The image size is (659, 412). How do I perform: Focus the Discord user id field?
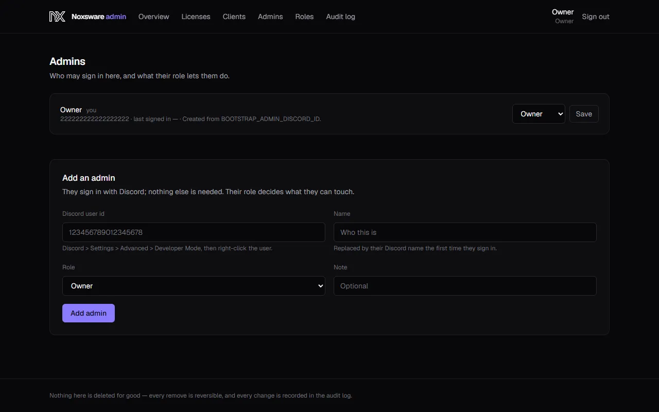[x=194, y=232]
